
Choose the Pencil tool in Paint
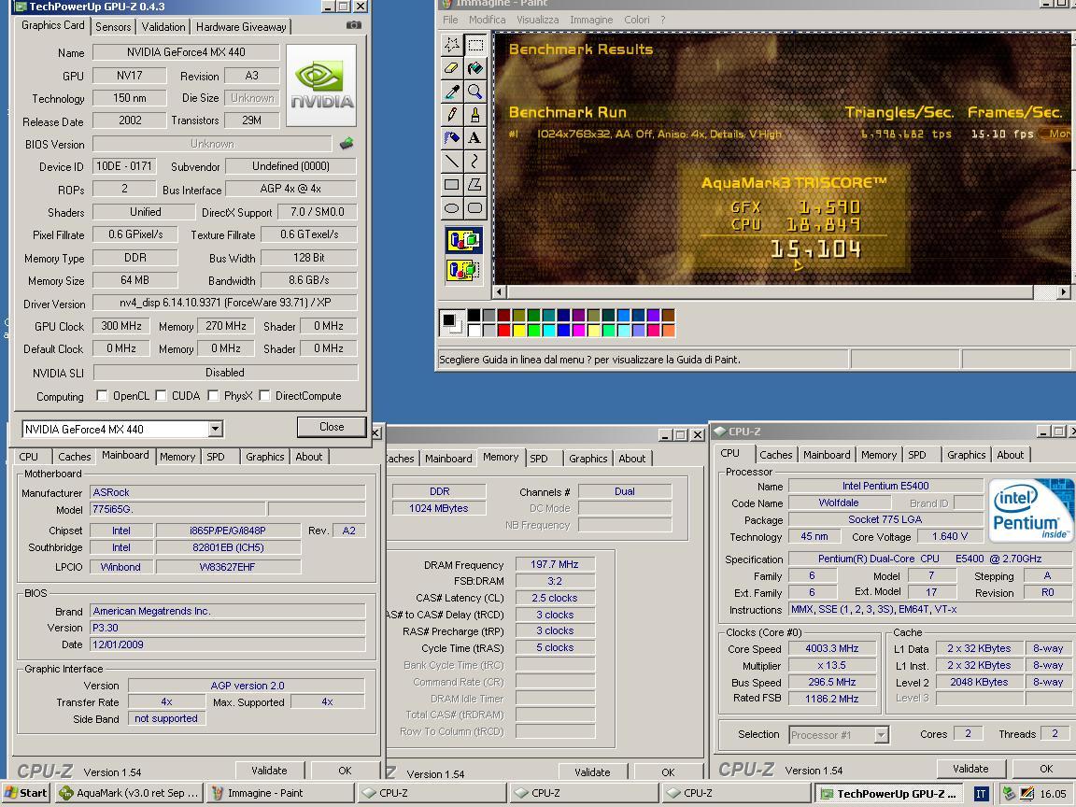coord(451,115)
